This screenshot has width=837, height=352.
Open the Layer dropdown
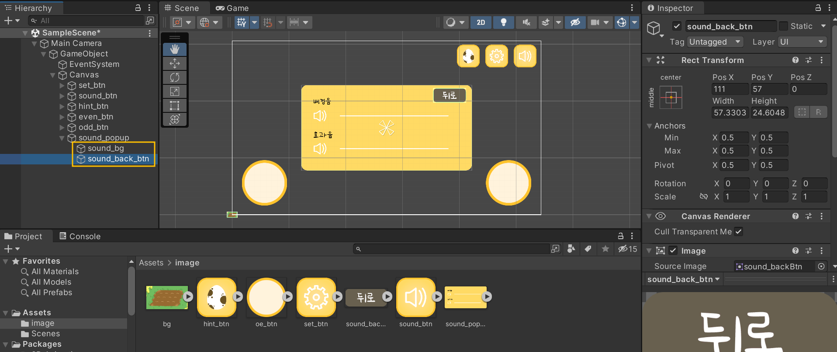click(802, 42)
